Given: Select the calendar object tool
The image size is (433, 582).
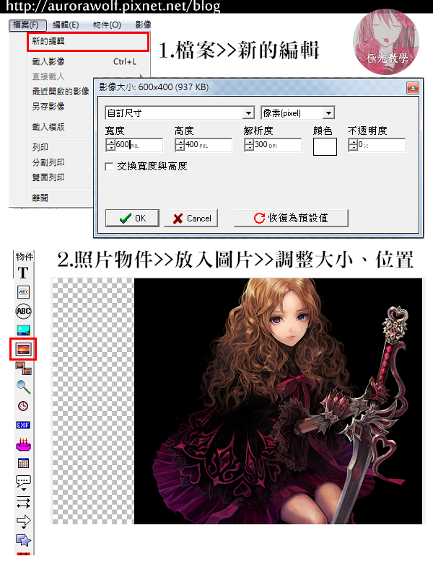Looking at the screenshot, I should 23,463.
